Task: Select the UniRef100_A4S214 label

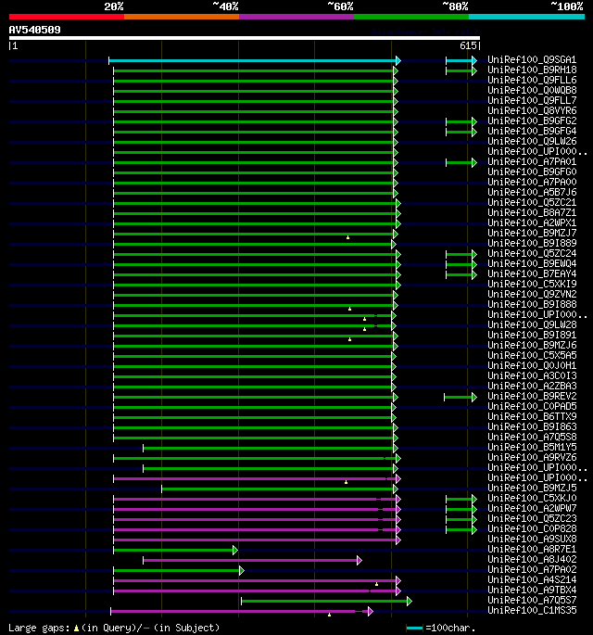Action: (532, 580)
